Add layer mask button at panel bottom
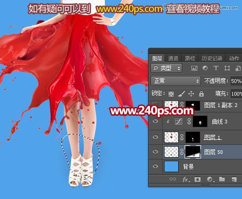 [197, 179]
